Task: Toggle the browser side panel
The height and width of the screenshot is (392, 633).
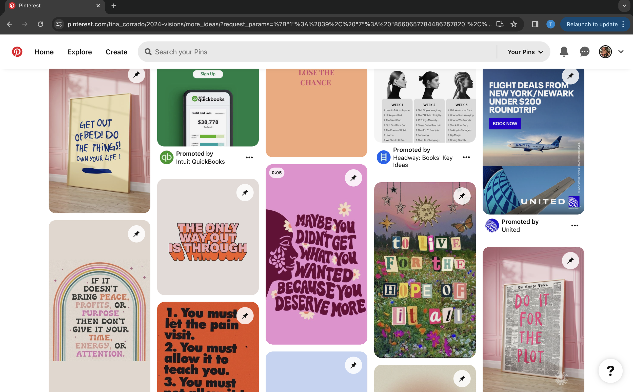Action: coord(535,24)
